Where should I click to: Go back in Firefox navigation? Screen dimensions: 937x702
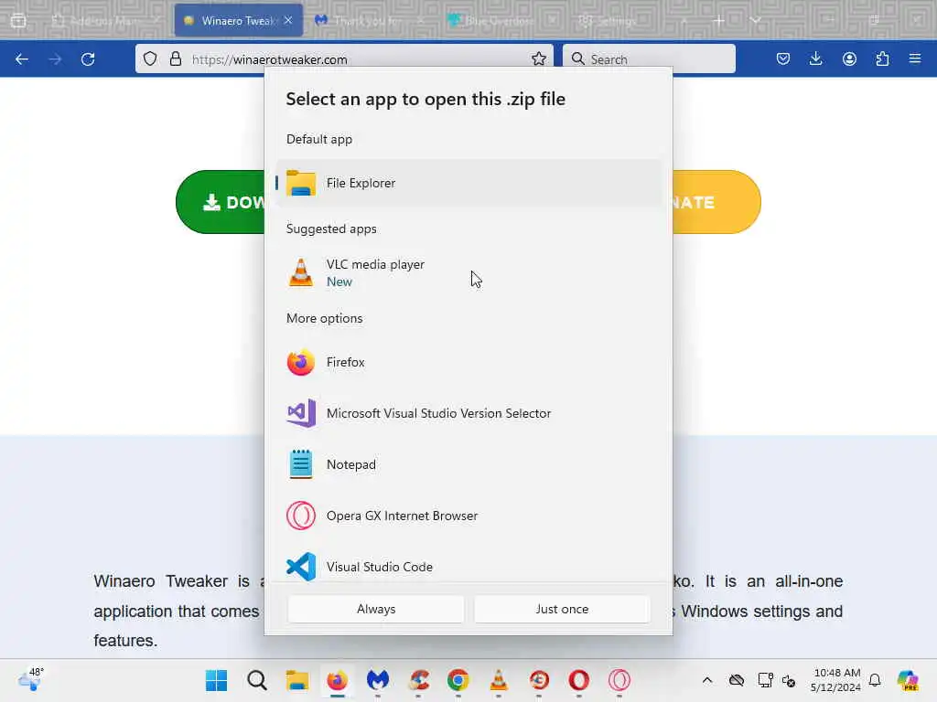(22, 59)
